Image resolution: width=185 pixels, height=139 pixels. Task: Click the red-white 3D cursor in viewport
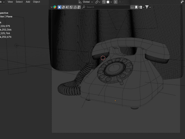pos(103,58)
